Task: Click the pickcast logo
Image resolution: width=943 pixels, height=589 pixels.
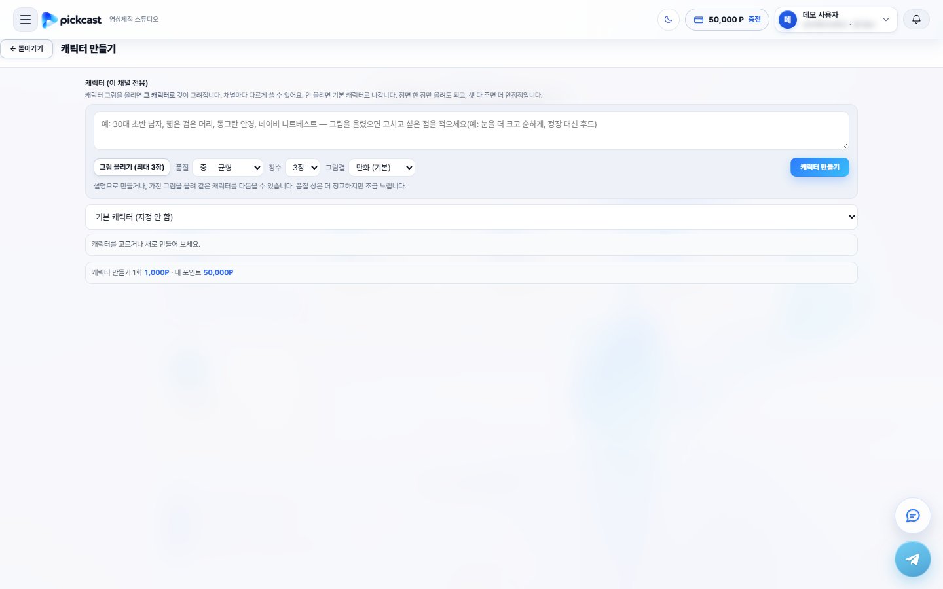Action: pyautogui.click(x=71, y=20)
